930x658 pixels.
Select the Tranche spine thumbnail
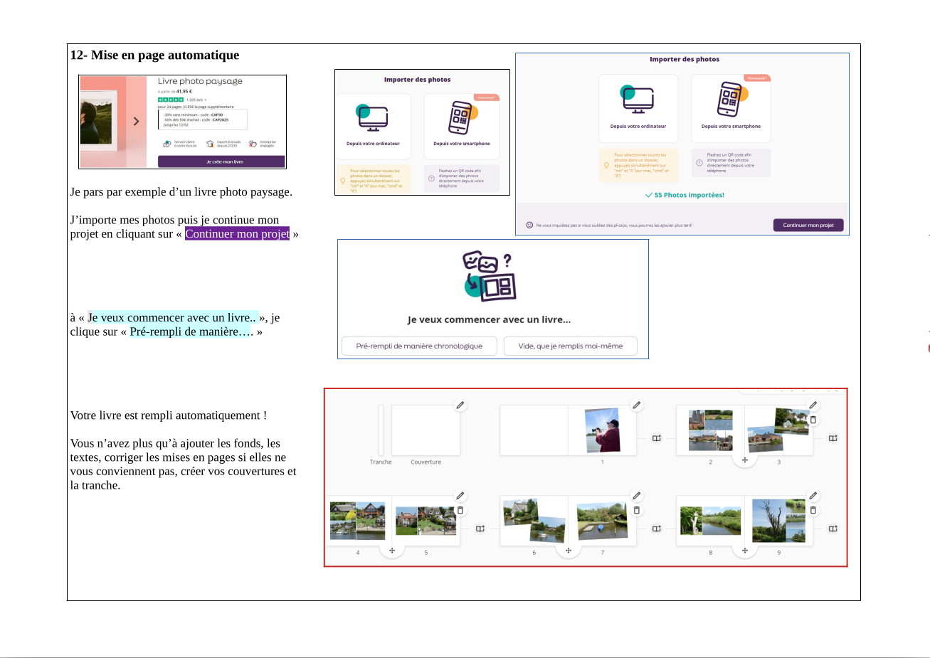[x=381, y=430]
